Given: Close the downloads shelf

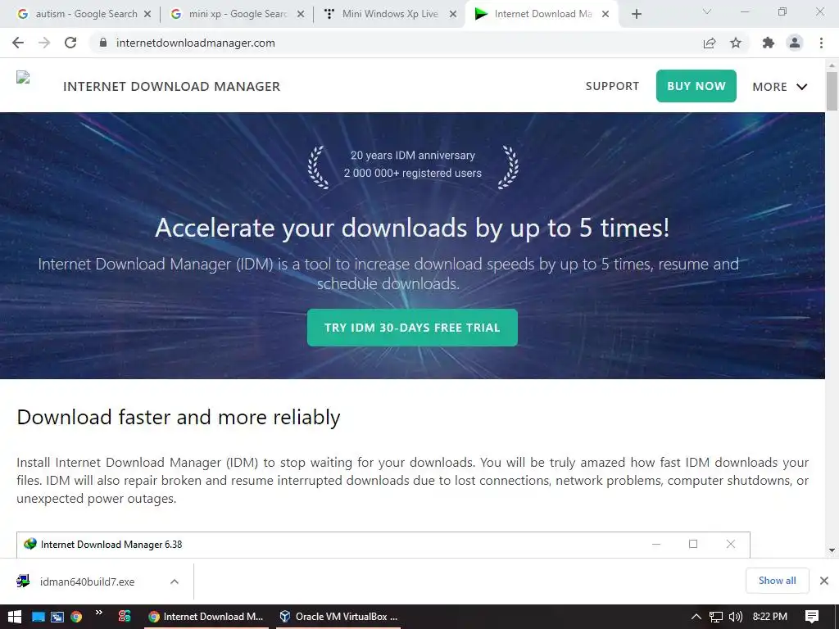Looking at the screenshot, I should tap(824, 581).
